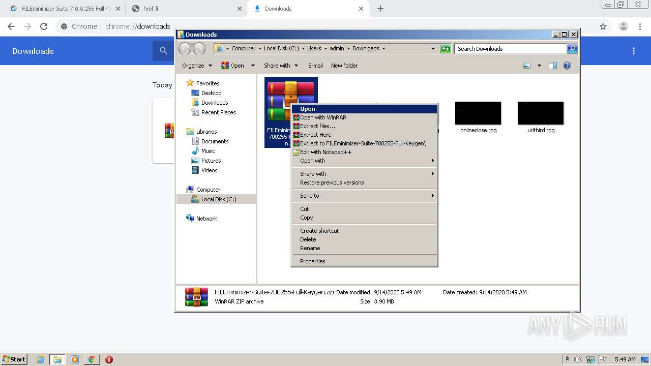Choose Extract Here in context menu
This screenshot has width=651, height=366.
pyautogui.click(x=364, y=135)
